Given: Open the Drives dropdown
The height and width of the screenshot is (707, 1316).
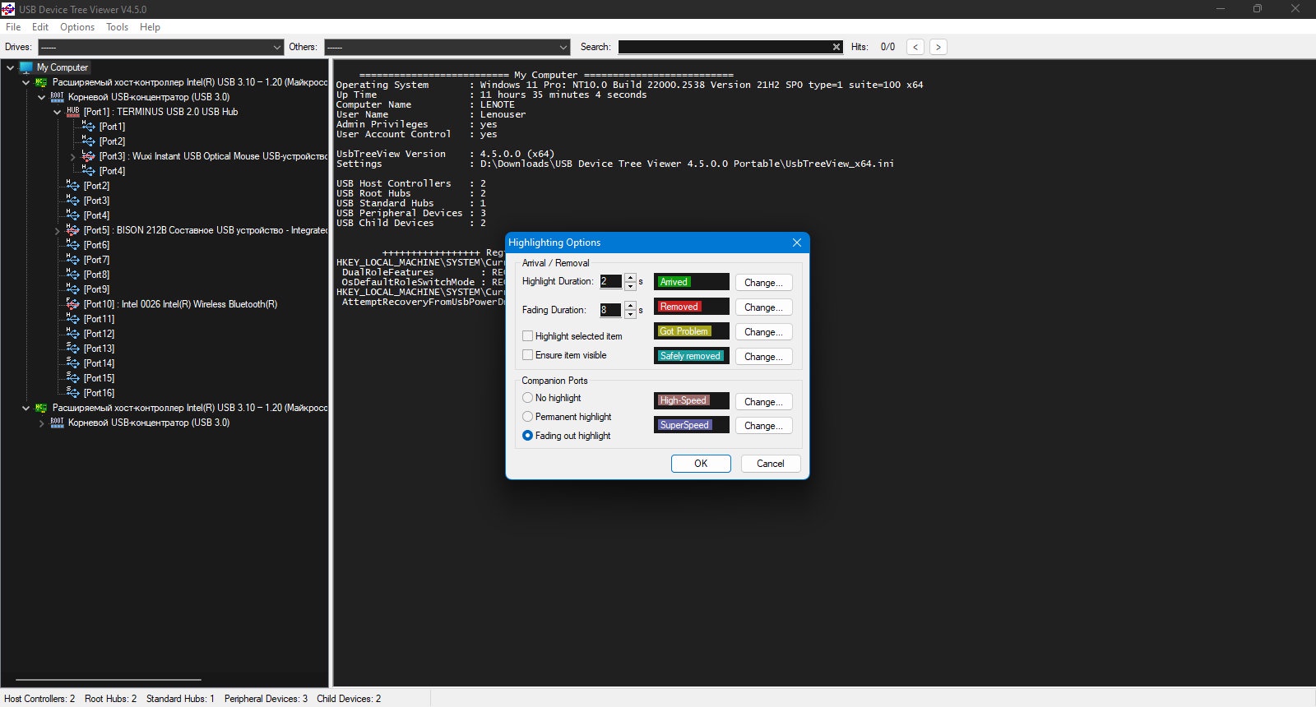Looking at the screenshot, I should pyautogui.click(x=160, y=47).
